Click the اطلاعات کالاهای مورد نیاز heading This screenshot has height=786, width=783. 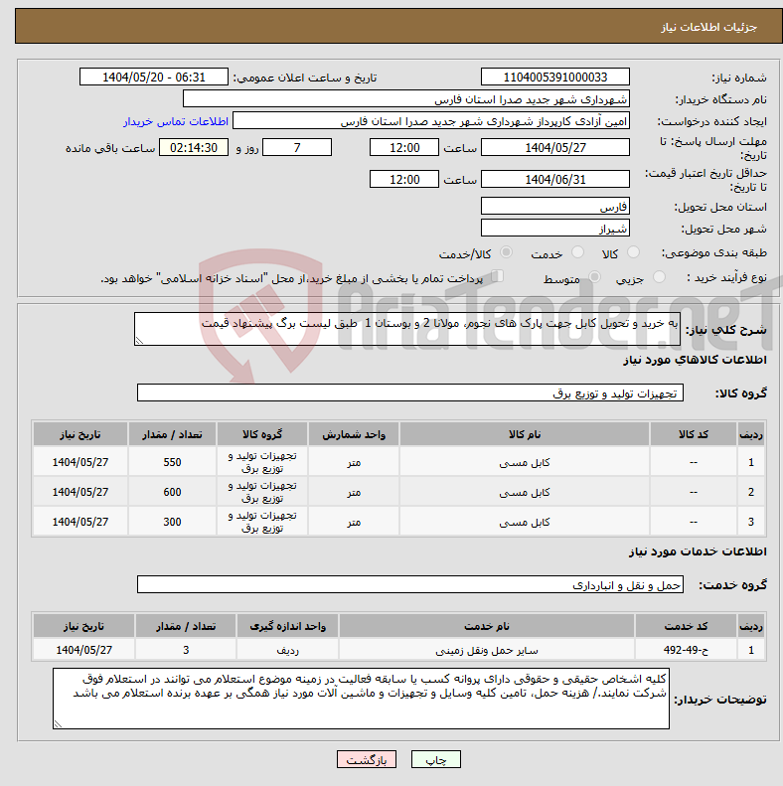pyautogui.click(x=695, y=360)
